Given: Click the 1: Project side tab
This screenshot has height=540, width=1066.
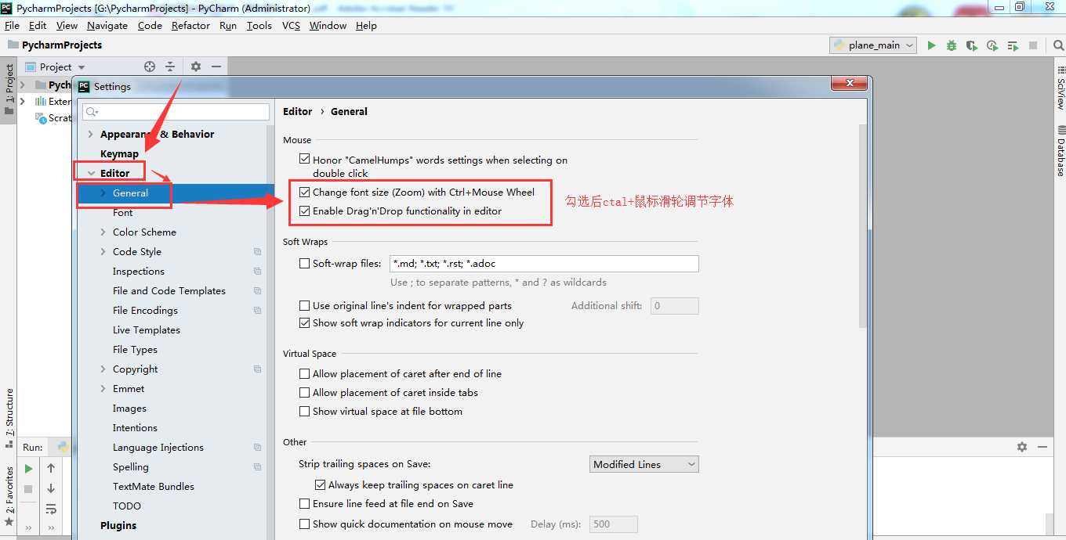Looking at the screenshot, I should (9, 89).
